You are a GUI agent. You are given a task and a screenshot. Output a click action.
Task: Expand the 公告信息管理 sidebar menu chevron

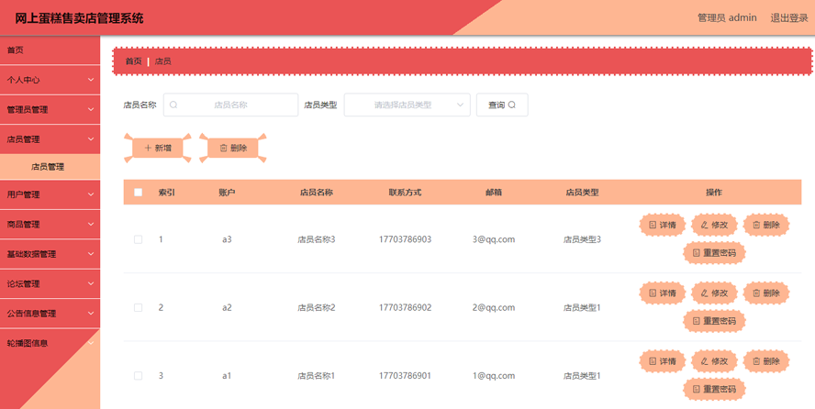(x=91, y=314)
